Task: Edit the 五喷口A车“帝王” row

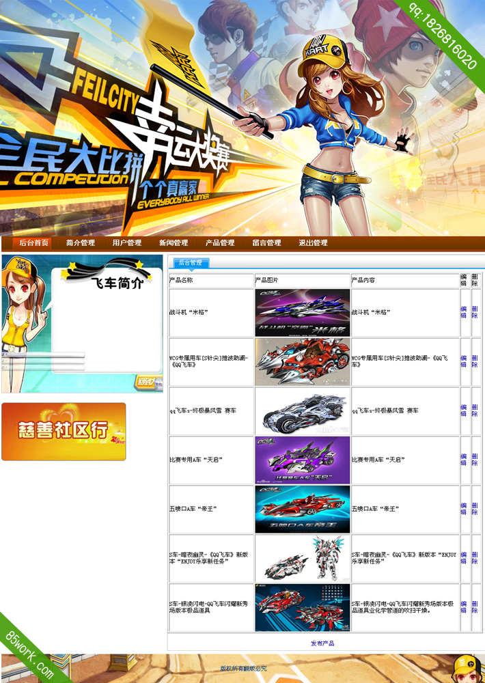Action: click(464, 509)
